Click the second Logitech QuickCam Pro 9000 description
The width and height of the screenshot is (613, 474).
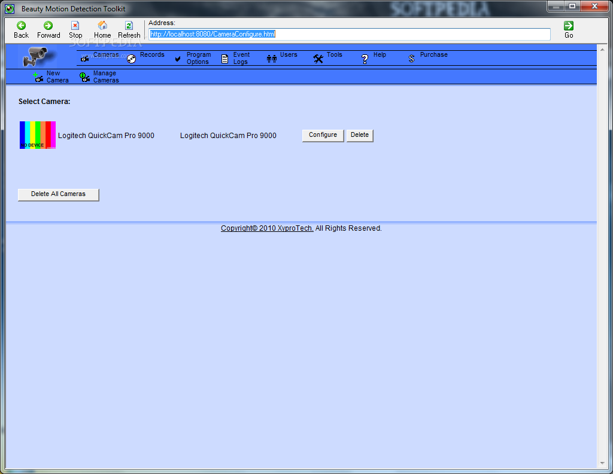pos(228,136)
